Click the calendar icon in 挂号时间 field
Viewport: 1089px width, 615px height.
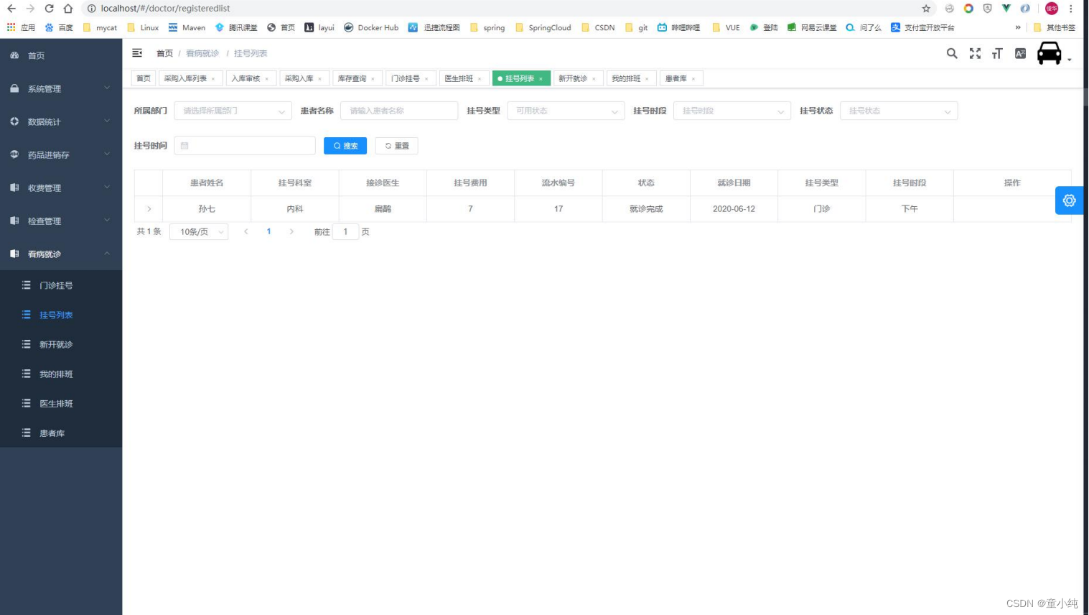pyautogui.click(x=184, y=146)
